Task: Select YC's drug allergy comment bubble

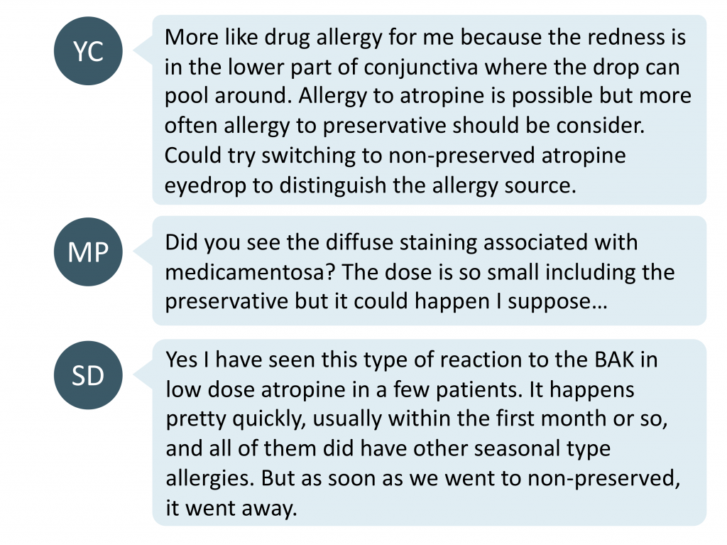Action: [x=430, y=110]
